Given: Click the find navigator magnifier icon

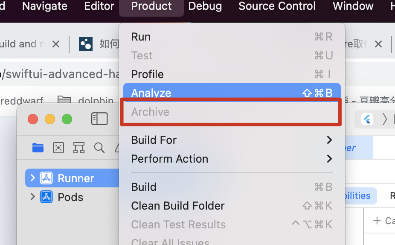Looking at the screenshot, I should pyautogui.click(x=99, y=148).
